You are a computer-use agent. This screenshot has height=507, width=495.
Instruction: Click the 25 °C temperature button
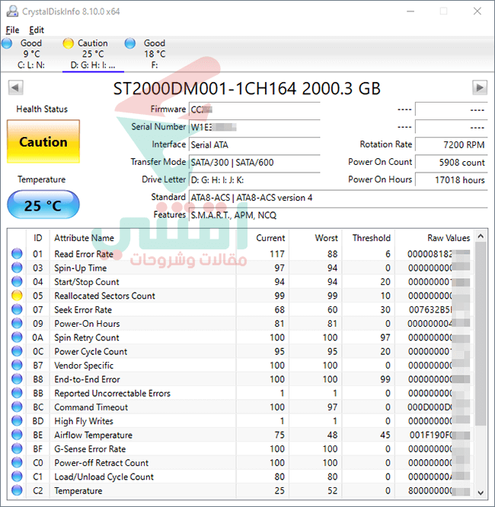click(43, 204)
